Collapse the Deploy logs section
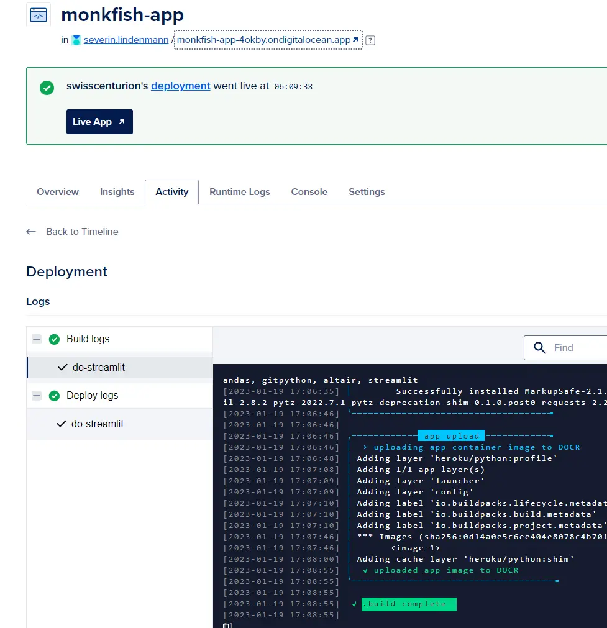 click(x=37, y=396)
